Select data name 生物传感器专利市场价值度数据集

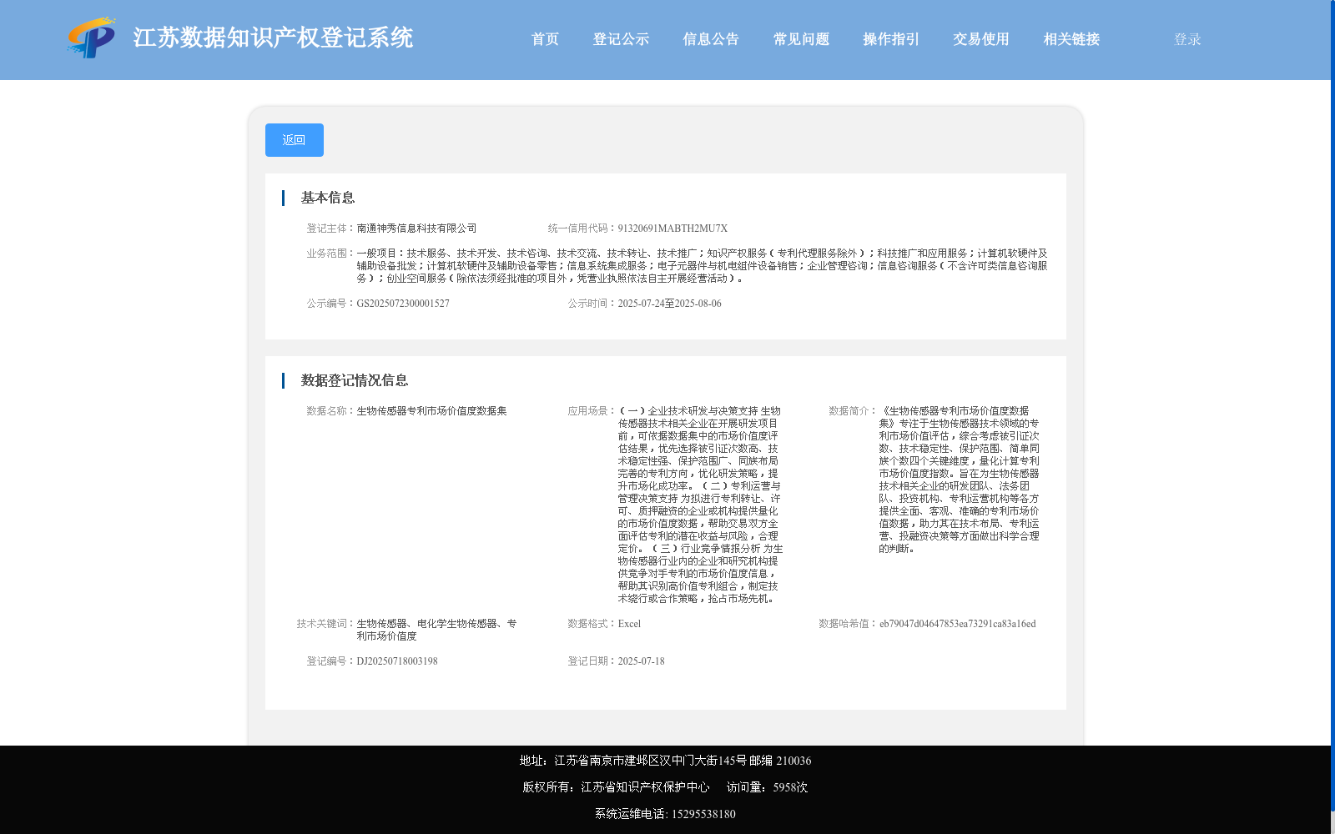(431, 411)
